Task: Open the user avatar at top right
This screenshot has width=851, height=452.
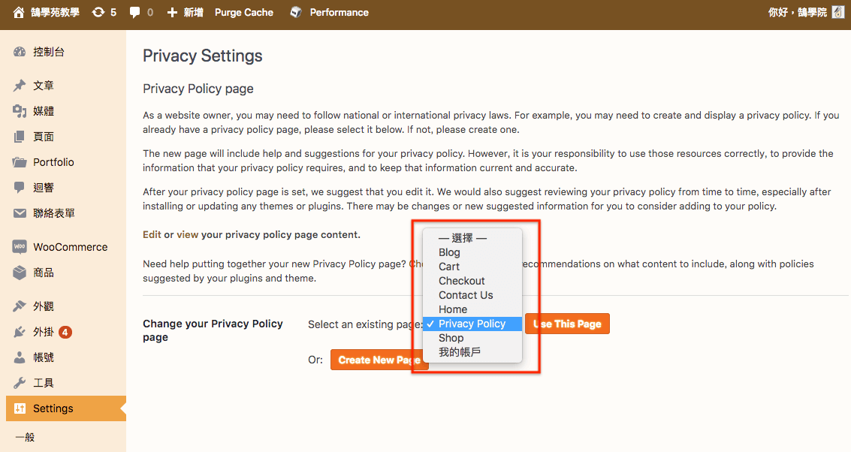Action: [x=838, y=12]
